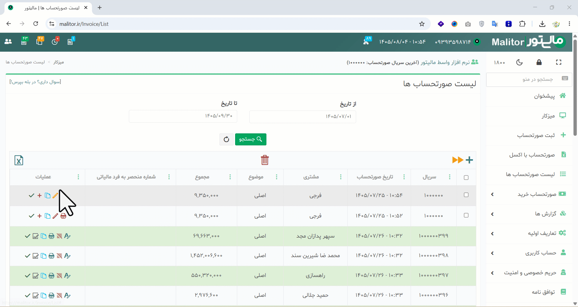This screenshot has width=578, height=307.
Task: Open the copy icon with the 47 badge
Action: [x=39, y=41]
